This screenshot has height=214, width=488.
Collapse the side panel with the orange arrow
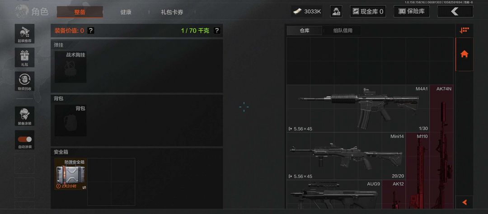coord(465,203)
